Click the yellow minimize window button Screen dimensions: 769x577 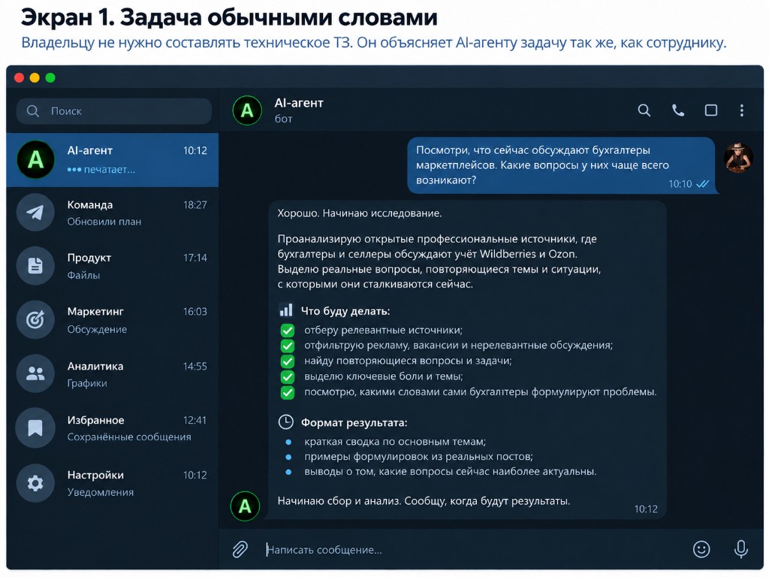[x=35, y=77]
